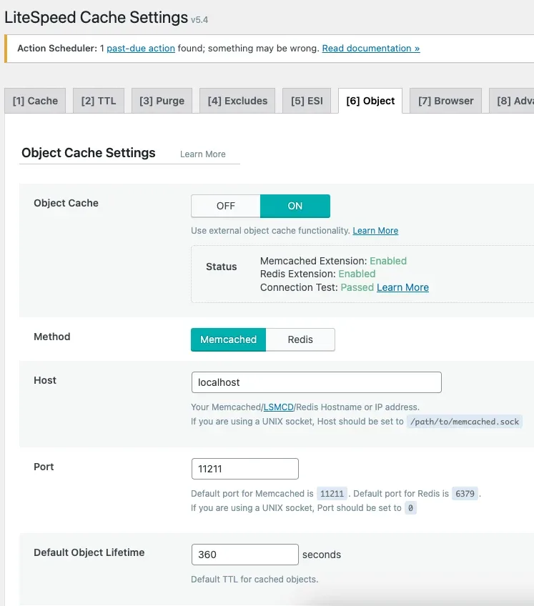
Task: Click the Method setting label
Action: pos(51,337)
